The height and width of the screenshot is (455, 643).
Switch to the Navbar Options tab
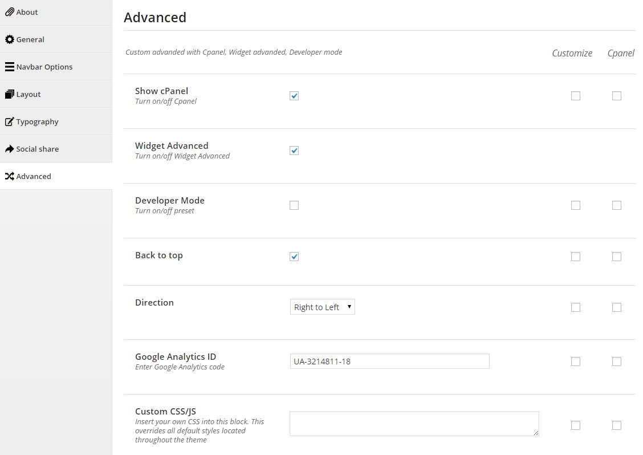coord(44,67)
